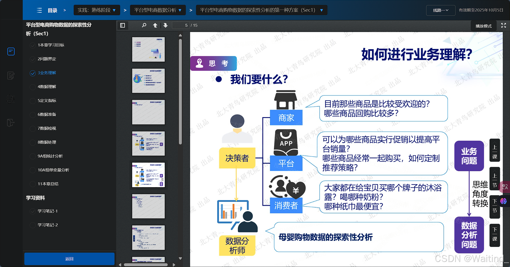Enter fullscreen using the expand icon

[504, 25]
